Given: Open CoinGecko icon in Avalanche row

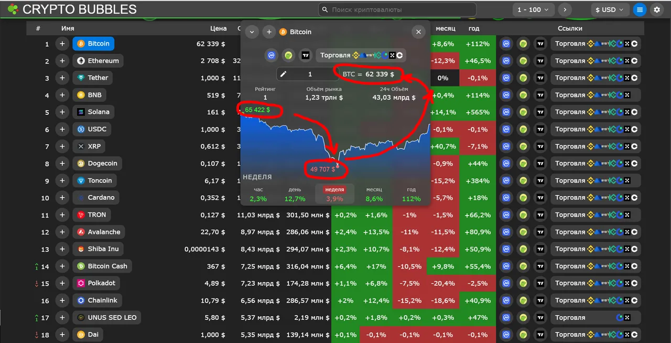Looking at the screenshot, I should pos(523,232).
